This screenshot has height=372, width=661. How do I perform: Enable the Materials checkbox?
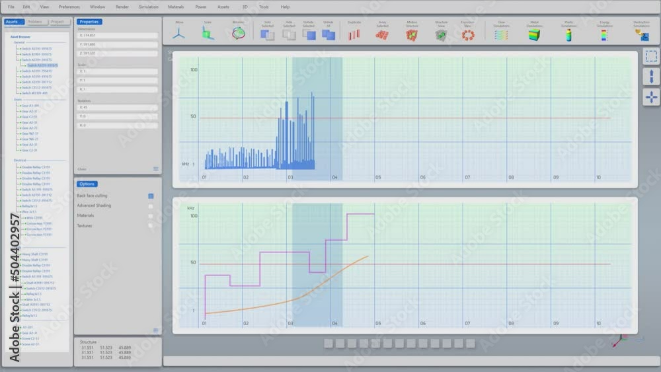tap(151, 215)
